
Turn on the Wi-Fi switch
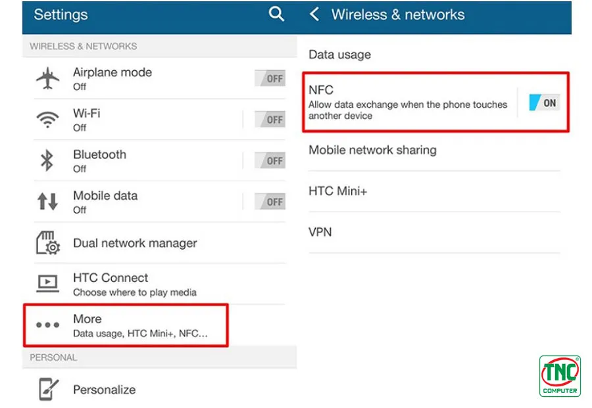click(270, 120)
